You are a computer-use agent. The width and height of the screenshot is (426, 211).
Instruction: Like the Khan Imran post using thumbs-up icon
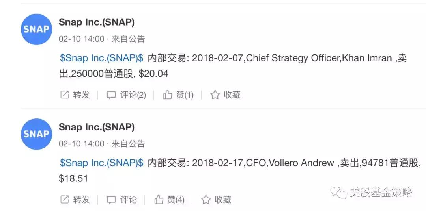tap(168, 95)
